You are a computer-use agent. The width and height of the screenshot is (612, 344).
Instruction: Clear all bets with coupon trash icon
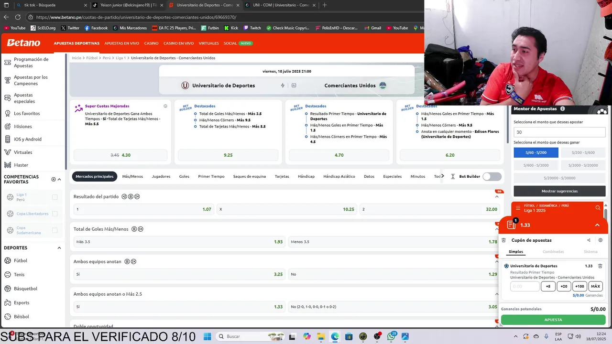[x=503, y=240]
